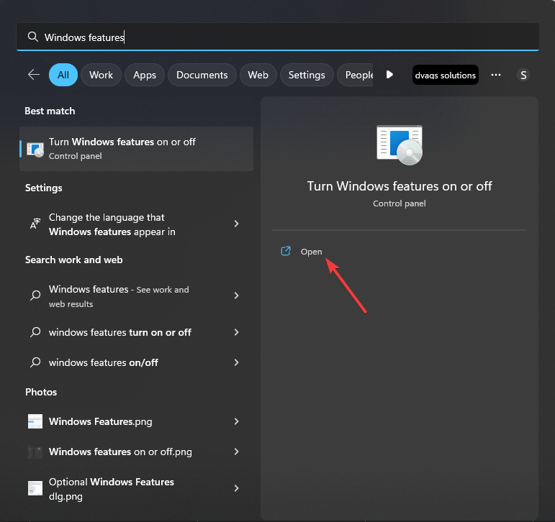Switch to the Settings filter tab
This screenshot has width=555, height=522.
307,75
